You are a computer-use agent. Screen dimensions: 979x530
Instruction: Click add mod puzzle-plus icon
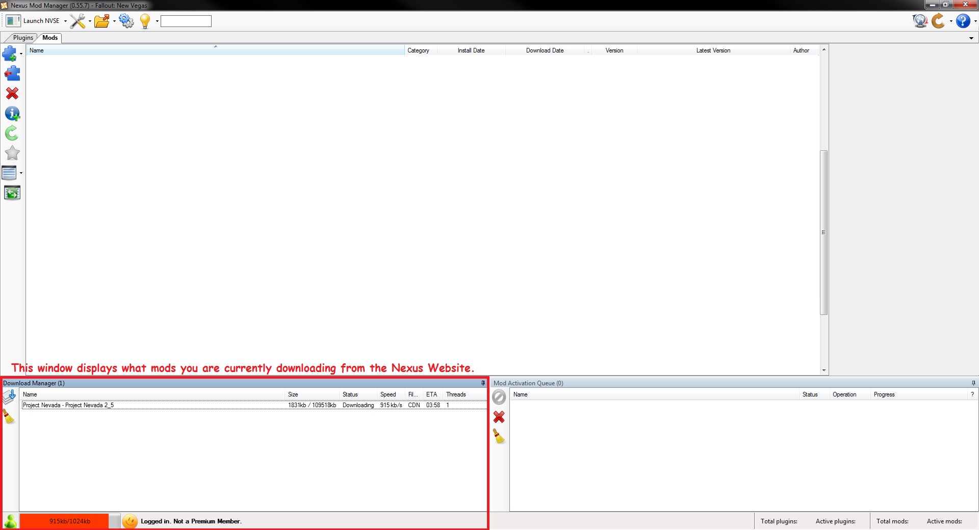point(10,54)
